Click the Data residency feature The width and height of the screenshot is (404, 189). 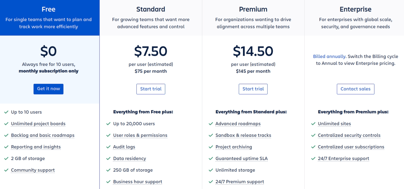tap(129, 158)
